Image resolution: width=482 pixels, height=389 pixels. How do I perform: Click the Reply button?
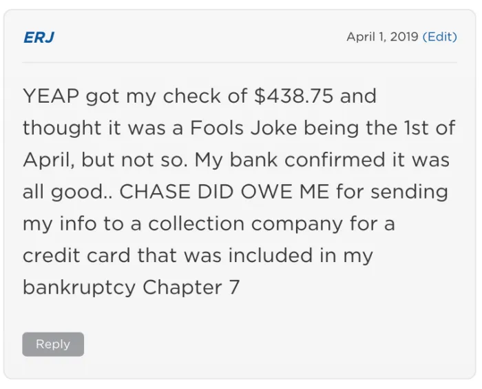[x=53, y=344]
